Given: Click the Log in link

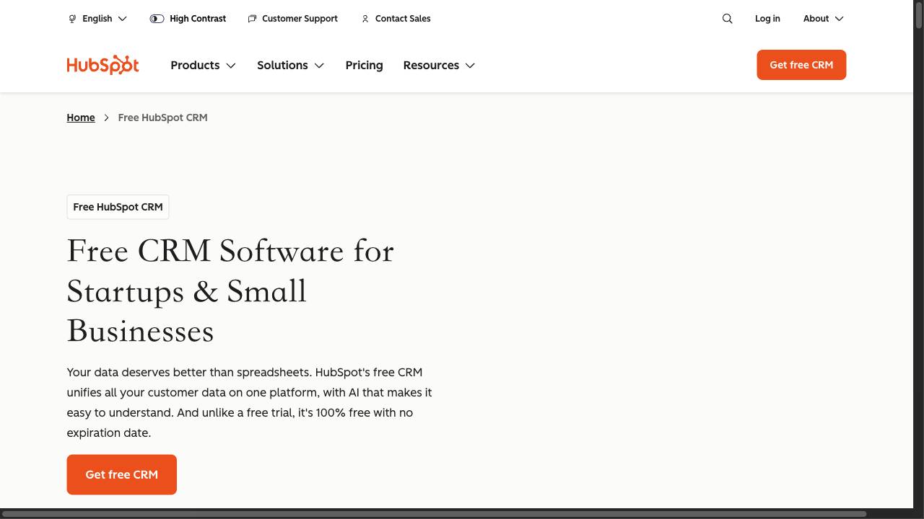Looking at the screenshot, I should [767, 19].
